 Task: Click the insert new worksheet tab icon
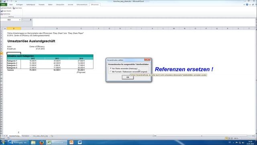coord(52,136)
